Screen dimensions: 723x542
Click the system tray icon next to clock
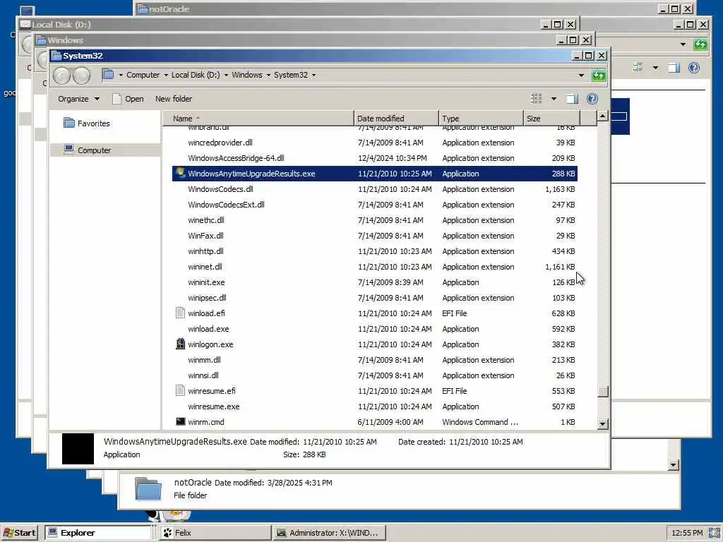pyautogui.click(x=714, y=532)
